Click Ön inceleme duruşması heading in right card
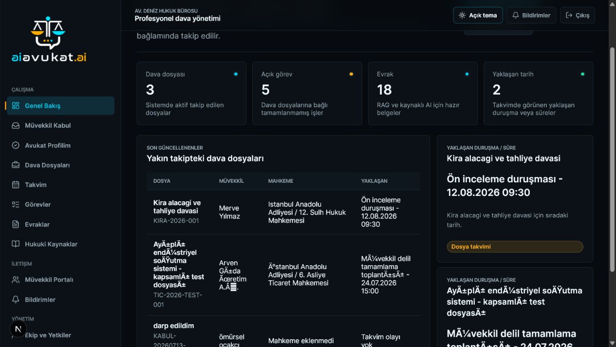This screenshot has height=347, width=616. (504, 186)
